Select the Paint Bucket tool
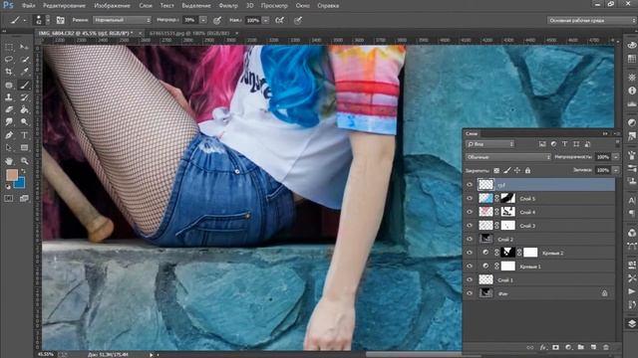Image resolution: width=638 pixels, height=358 pixels. coord(24,109)
